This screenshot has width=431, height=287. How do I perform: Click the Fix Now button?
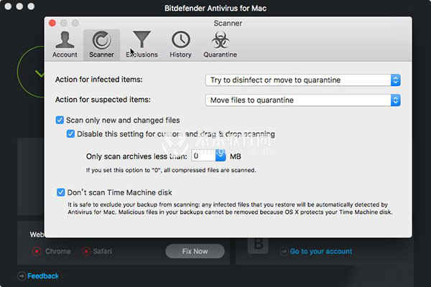click(195, 251)
